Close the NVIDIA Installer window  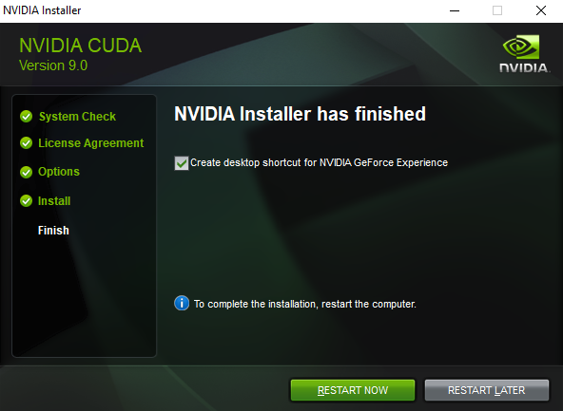click(541, 10)
